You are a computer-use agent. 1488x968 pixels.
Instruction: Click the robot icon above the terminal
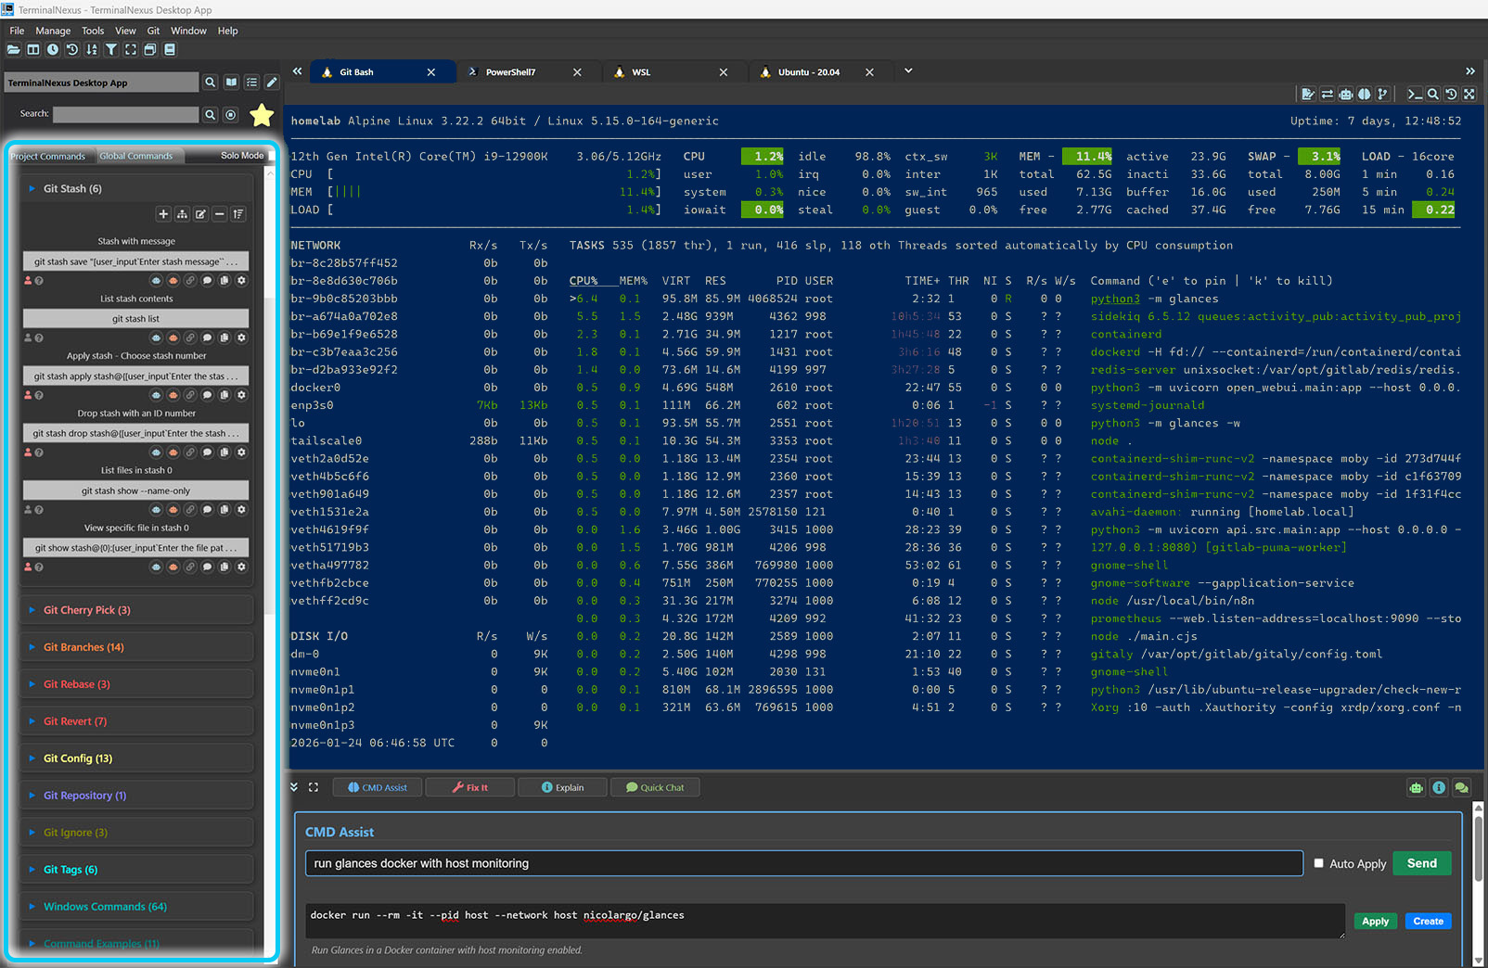click(x=1345, y=94)
